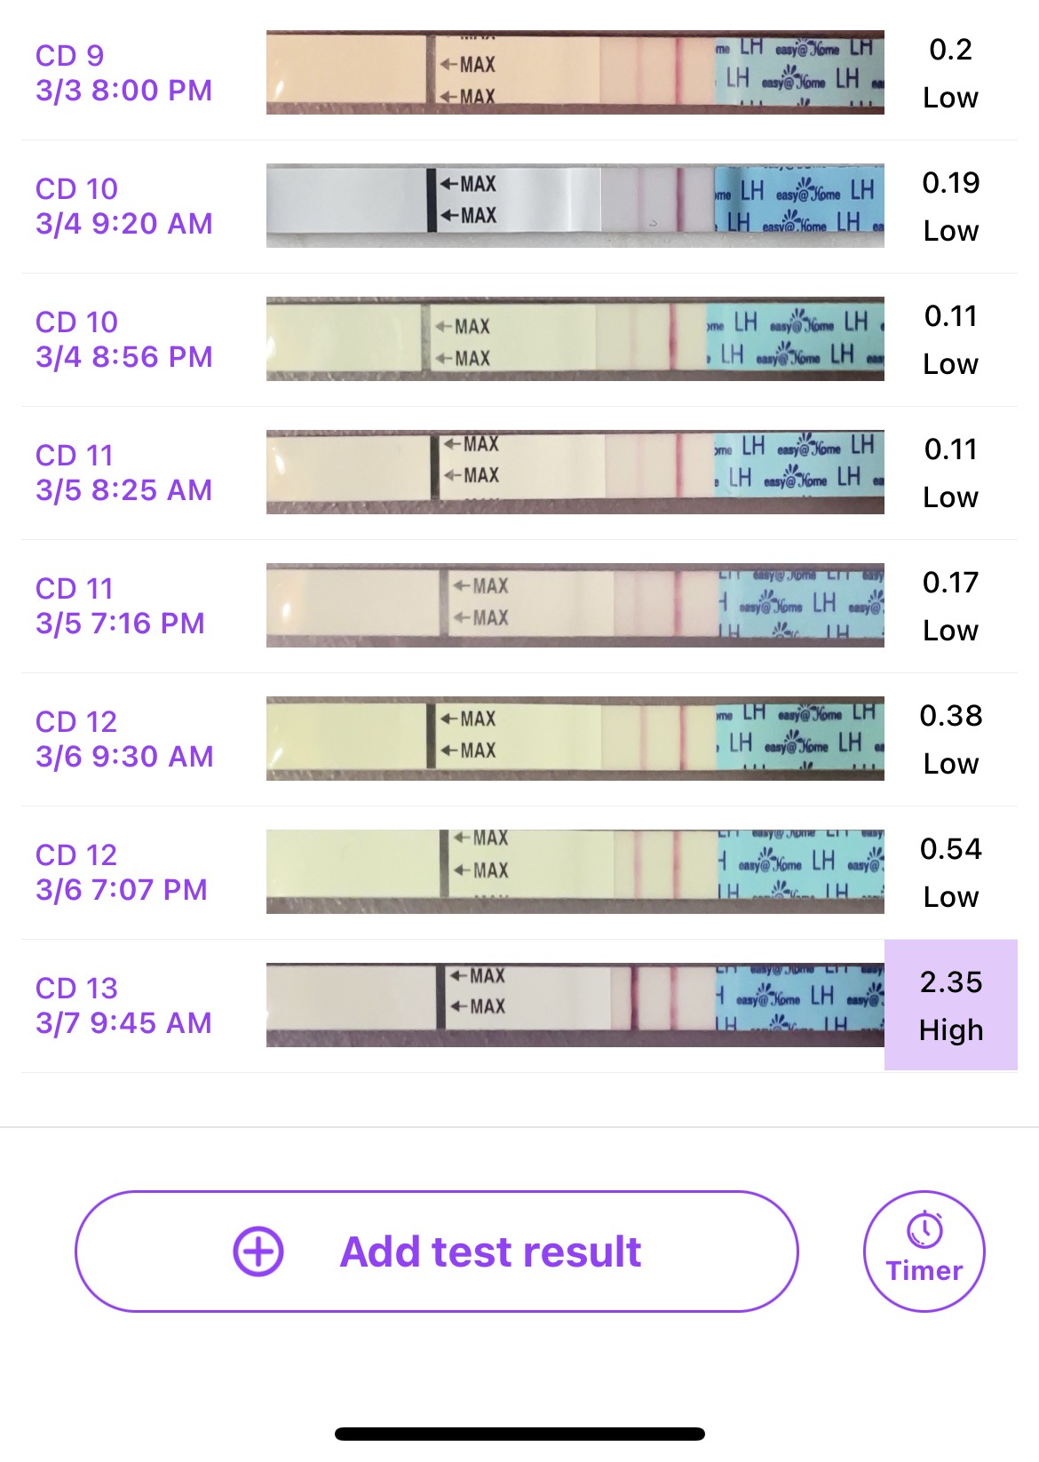Open the CD 13 3/7 9:45 AM strip photo

tap(575, 1005)
